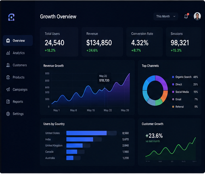This screenshot has height=174, width=205.
Task: Click the Top Channels donut chart
Action: tap(155, 90)
